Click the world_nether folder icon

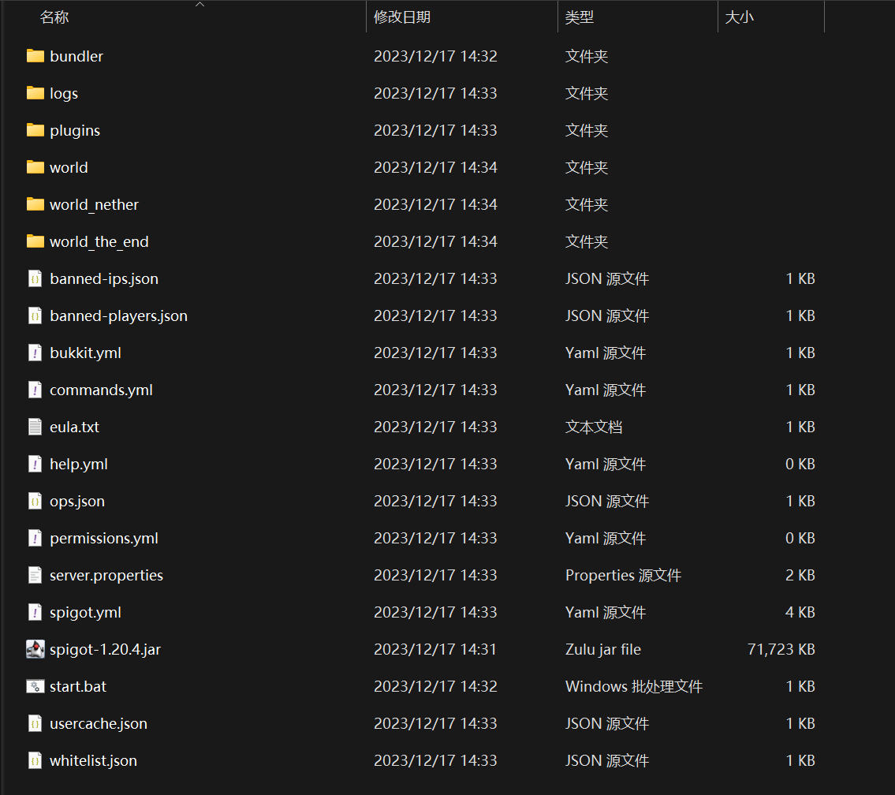[35, 204]
